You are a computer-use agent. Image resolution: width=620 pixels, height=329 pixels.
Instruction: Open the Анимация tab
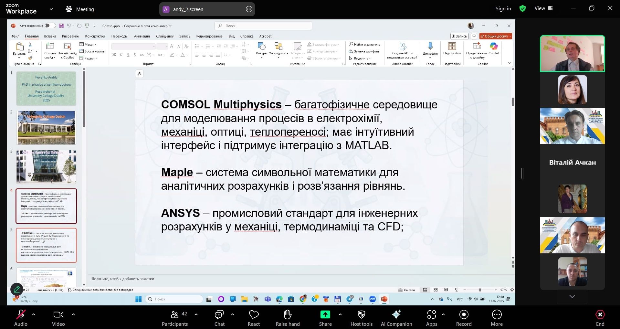click(142, 36)
